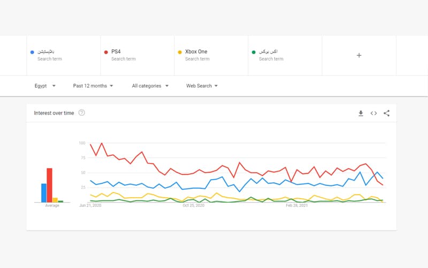Change the Web Search type dropdown

(x=202, y=86)
